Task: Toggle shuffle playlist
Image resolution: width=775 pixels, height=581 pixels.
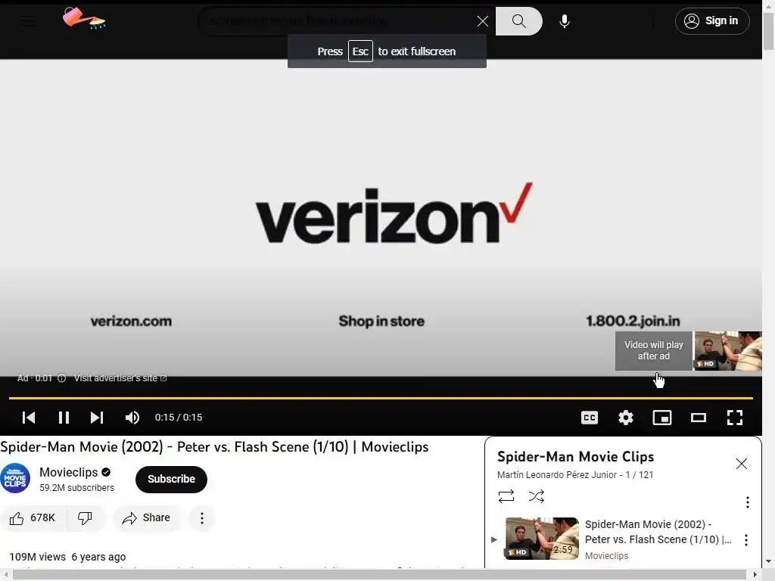Action: (537, 496)
